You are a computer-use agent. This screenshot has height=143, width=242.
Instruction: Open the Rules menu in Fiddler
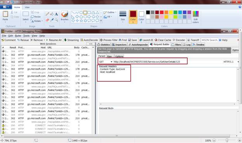tap(18, 36)
